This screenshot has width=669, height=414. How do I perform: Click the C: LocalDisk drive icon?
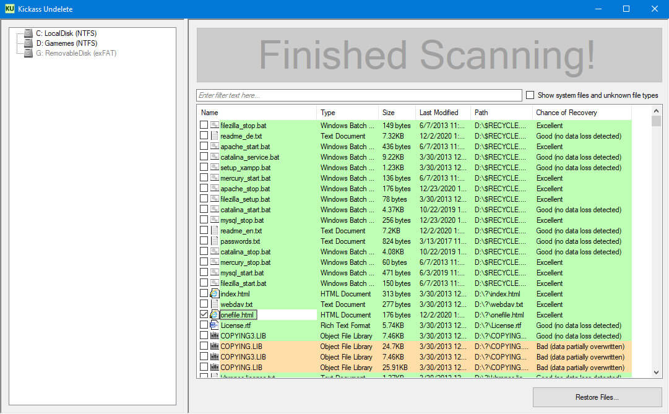tap(28, 33)
